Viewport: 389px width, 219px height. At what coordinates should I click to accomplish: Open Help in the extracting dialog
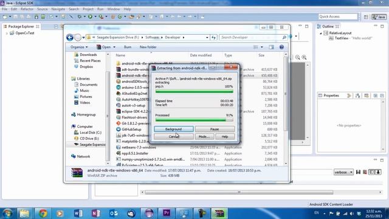225,136
